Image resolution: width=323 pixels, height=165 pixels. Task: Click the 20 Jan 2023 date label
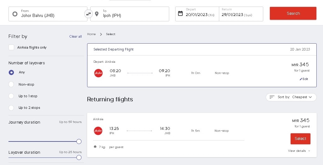coord(300,49)
